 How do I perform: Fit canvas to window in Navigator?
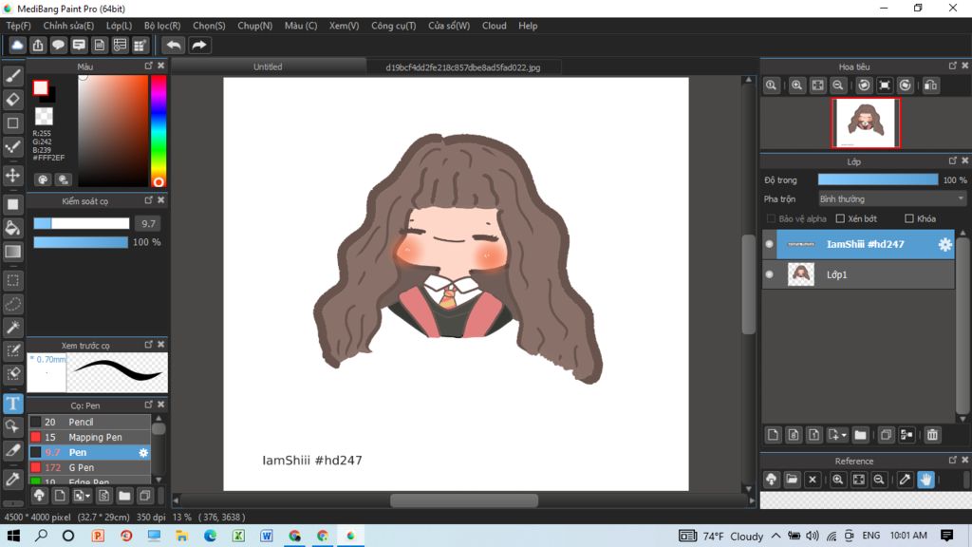[x=817, y=85]
